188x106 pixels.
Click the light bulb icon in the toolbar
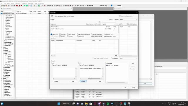[34, 6]
